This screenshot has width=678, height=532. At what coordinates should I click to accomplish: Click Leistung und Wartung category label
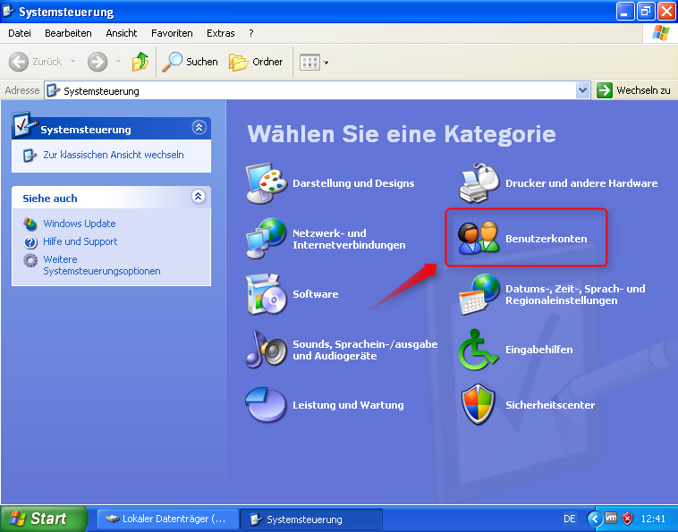[x=348, y=405]
